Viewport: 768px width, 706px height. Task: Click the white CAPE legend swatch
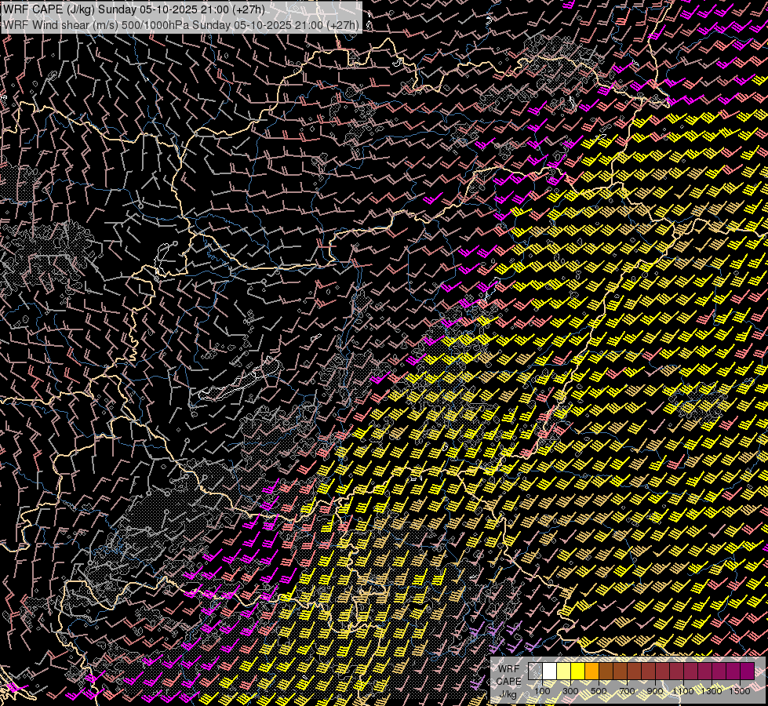(x=550, y=671)
